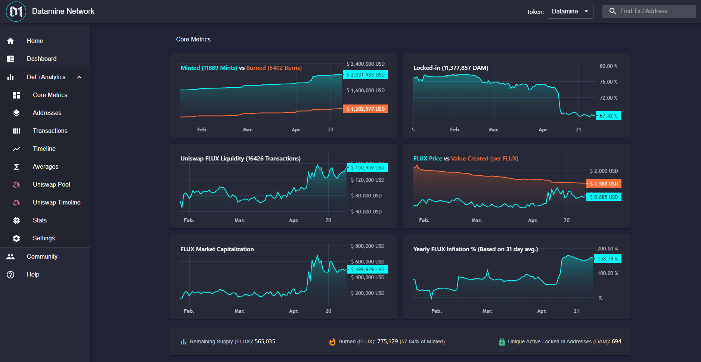Click the Help question mark icon
Screen dimensions: 701x362
10,275
